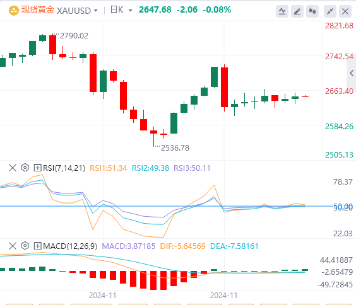Click the gold XAUUSD symbol logo
Screen dimensions: 356x305
pos(14,11)
